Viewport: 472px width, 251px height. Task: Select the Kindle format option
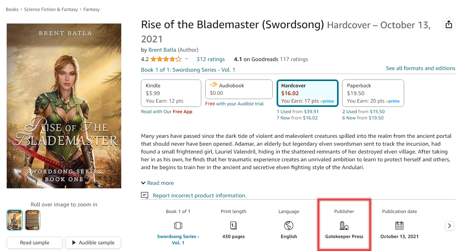pos(171,93)
